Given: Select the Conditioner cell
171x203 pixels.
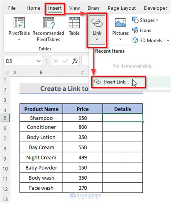Looking at the screenshot, I should [41, 127].
